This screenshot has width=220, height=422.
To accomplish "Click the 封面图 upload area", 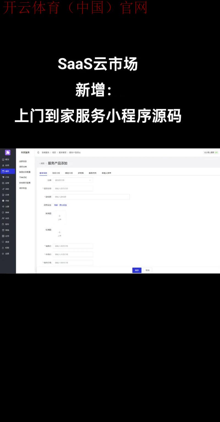I will (60, 217).
